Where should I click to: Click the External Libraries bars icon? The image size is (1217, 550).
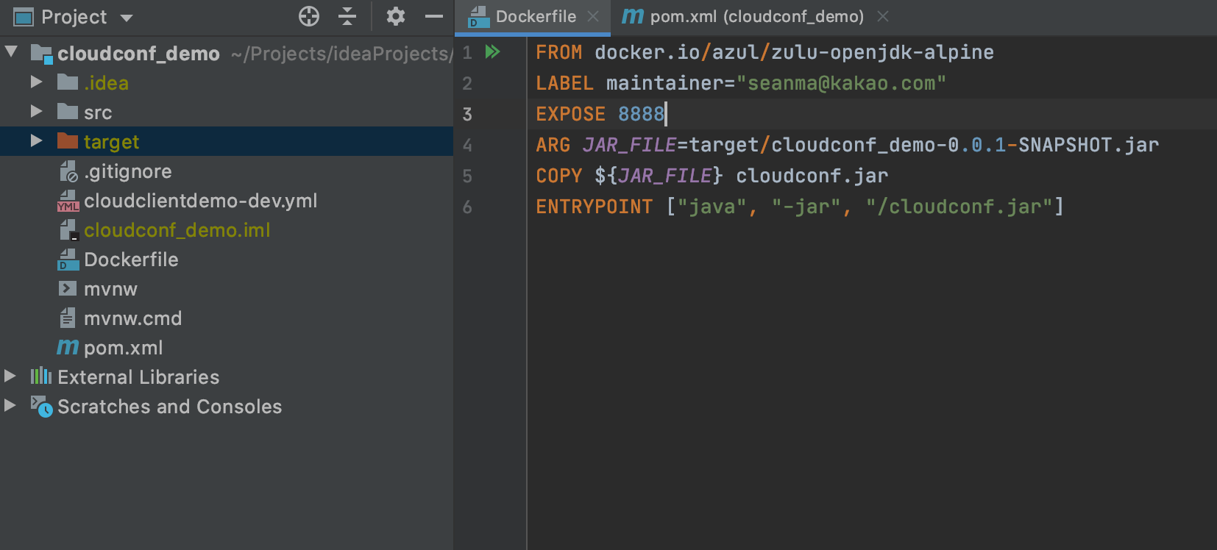41,376
